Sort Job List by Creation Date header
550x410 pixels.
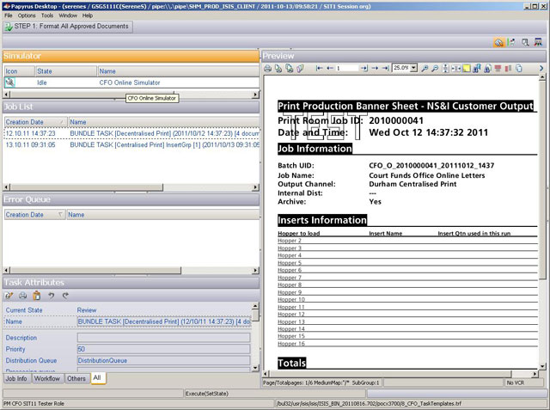click(x=35, y=122)
